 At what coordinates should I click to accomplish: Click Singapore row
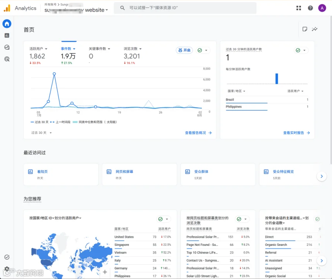click(142, 245)
